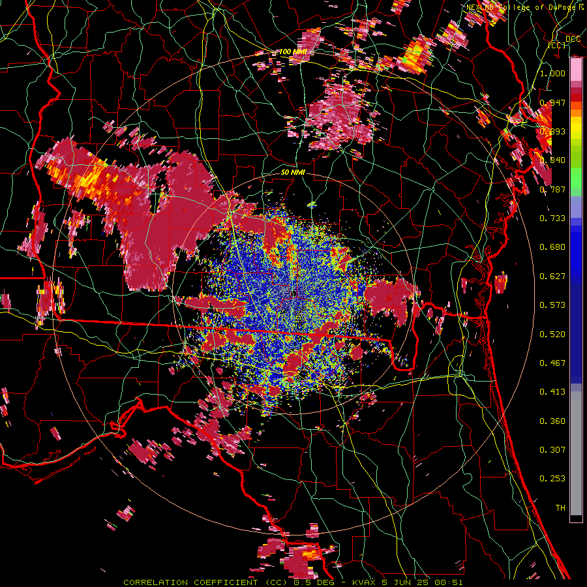Image resolution: width=587 pixels, height=587 pixels.
Task: Select the 0.627 scale value
Action: tap(552, 277)
